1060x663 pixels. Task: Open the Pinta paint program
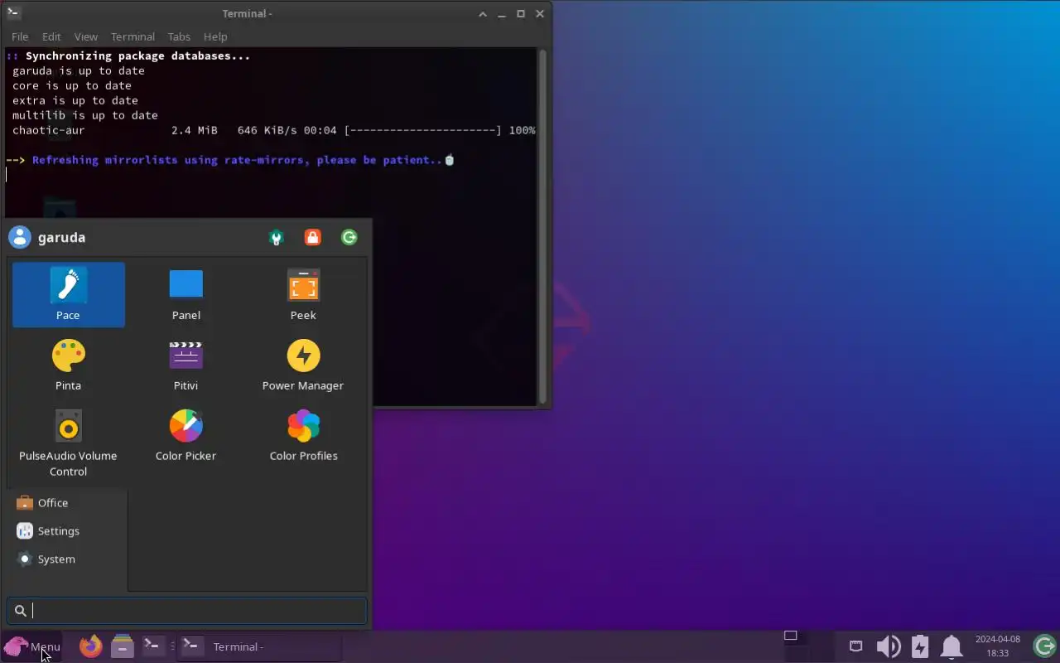coord(68,365)
